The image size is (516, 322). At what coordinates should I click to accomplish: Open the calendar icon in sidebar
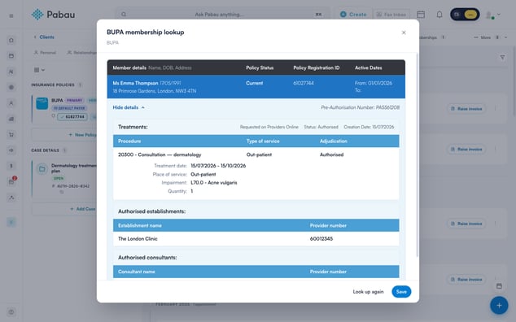pos(11,56)
